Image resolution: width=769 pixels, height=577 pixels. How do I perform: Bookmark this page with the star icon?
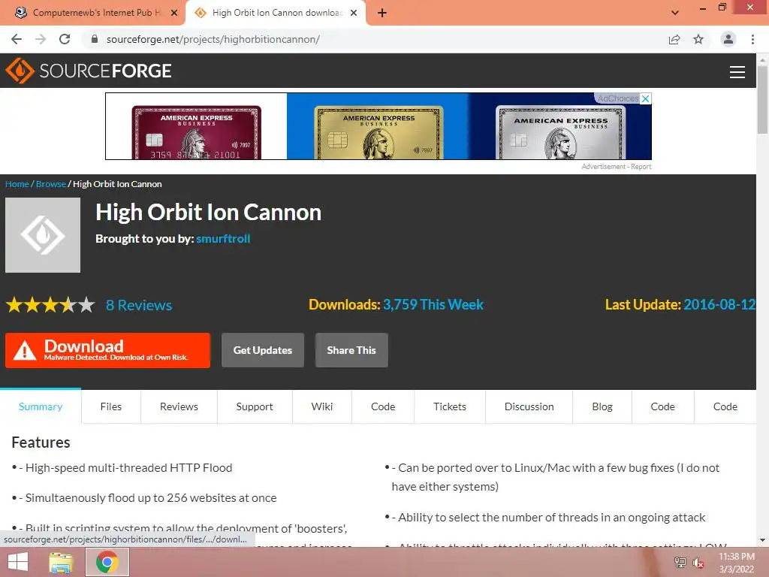698,39
